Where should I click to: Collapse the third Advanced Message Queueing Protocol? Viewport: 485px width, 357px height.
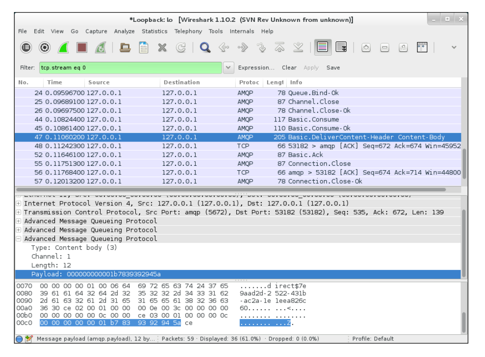click(19, 239)
